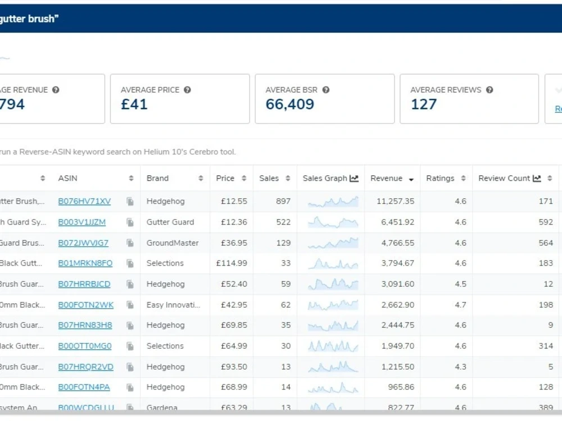View sales graph for Gutter Guard row
Viewport: 562px width, 421px height.
333,222
